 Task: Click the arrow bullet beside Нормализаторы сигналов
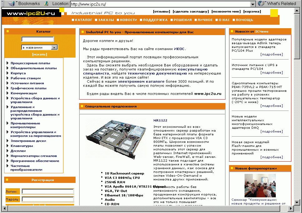tap(7, 156)
